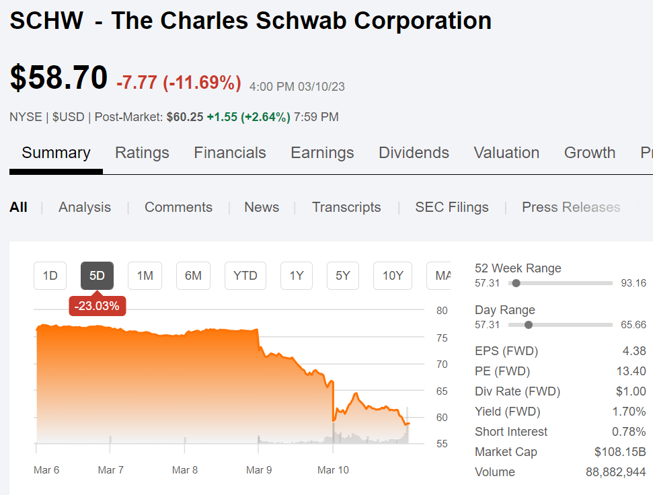Show SEC Filings
The width and height of the screenshot is (653, 495).
point(452,207)
